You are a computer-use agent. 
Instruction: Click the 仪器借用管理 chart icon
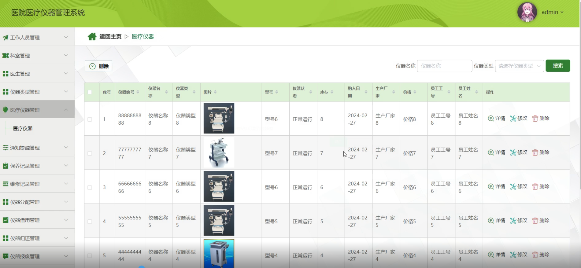click(6, 220)
